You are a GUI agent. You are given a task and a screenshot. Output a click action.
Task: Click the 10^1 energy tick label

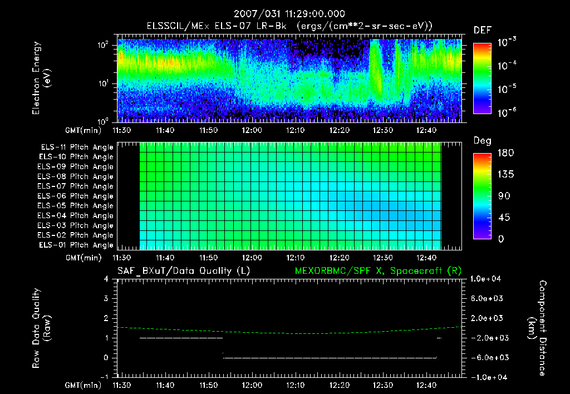pos(103,83)
